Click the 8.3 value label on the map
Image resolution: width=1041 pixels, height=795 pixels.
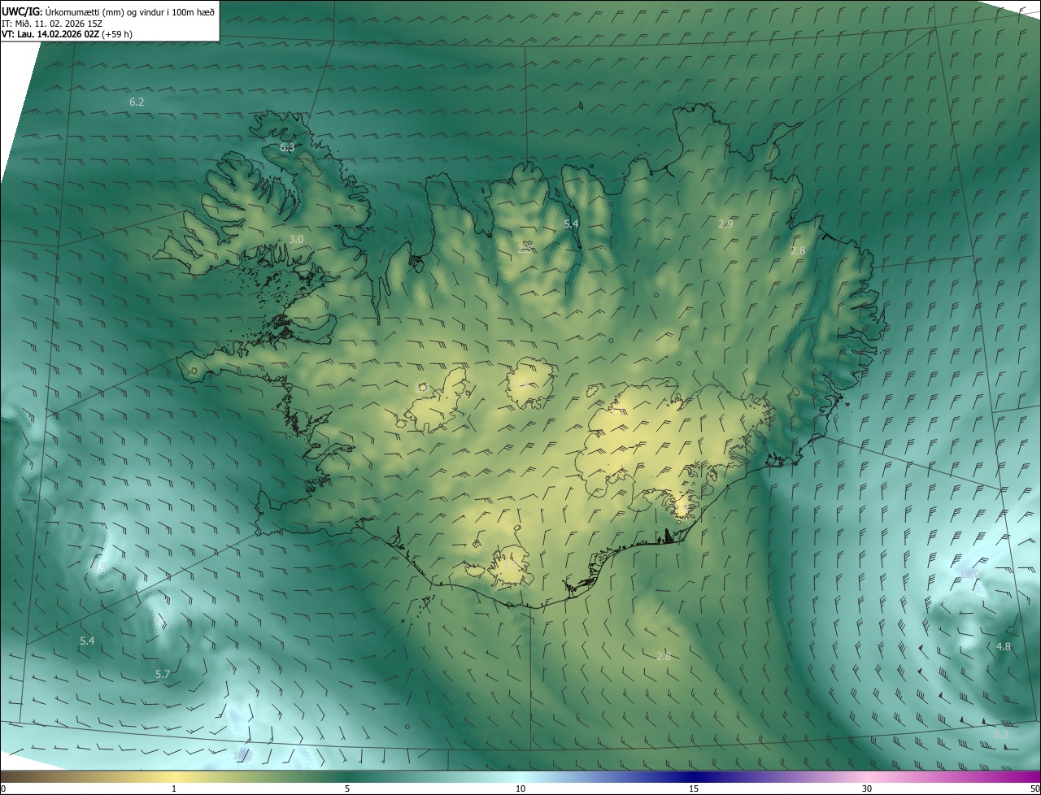[x=1001, y=734]
